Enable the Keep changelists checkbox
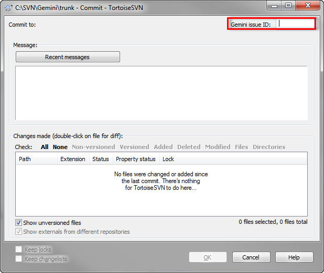Viewport: 324px width, 273px height. 18,258
